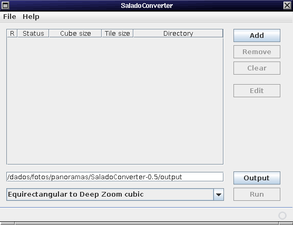The height and width of the screenshot is (225, 293).
Task: Focus the output directory path field
Action: coord(115,177)
